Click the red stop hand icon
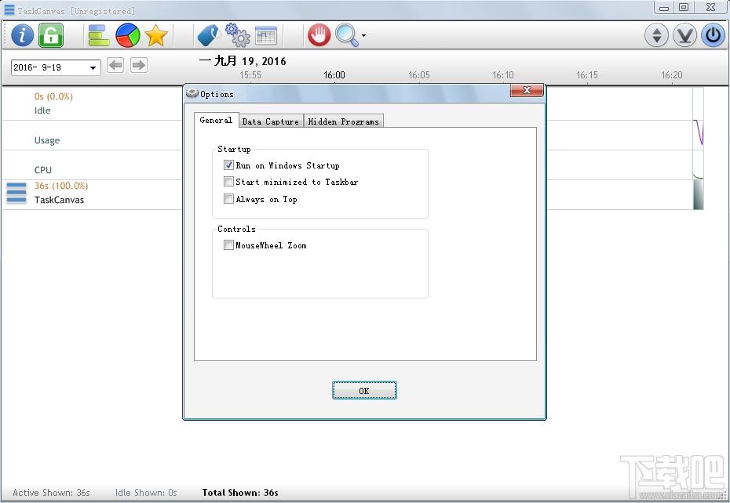Viewport: 730px width, 503px height. tap(319, 35)
